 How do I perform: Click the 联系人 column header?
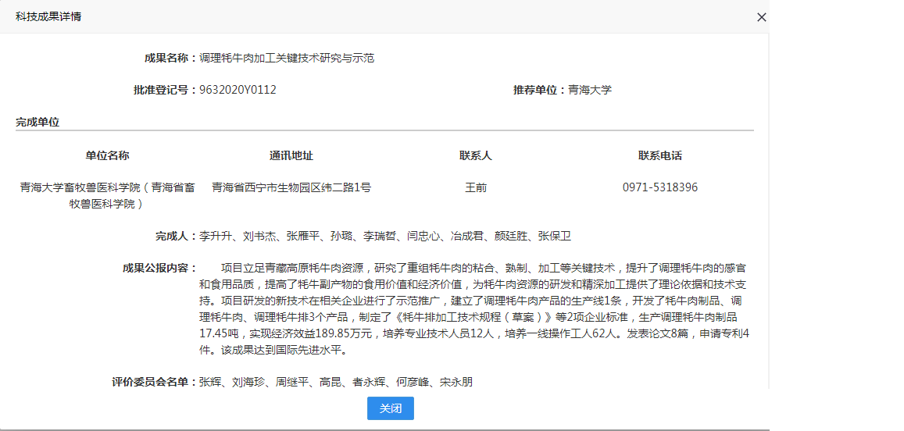point(476,155)
